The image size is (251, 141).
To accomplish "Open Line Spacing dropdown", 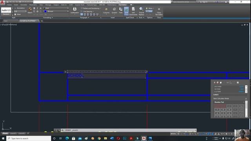I will (87, 11).
